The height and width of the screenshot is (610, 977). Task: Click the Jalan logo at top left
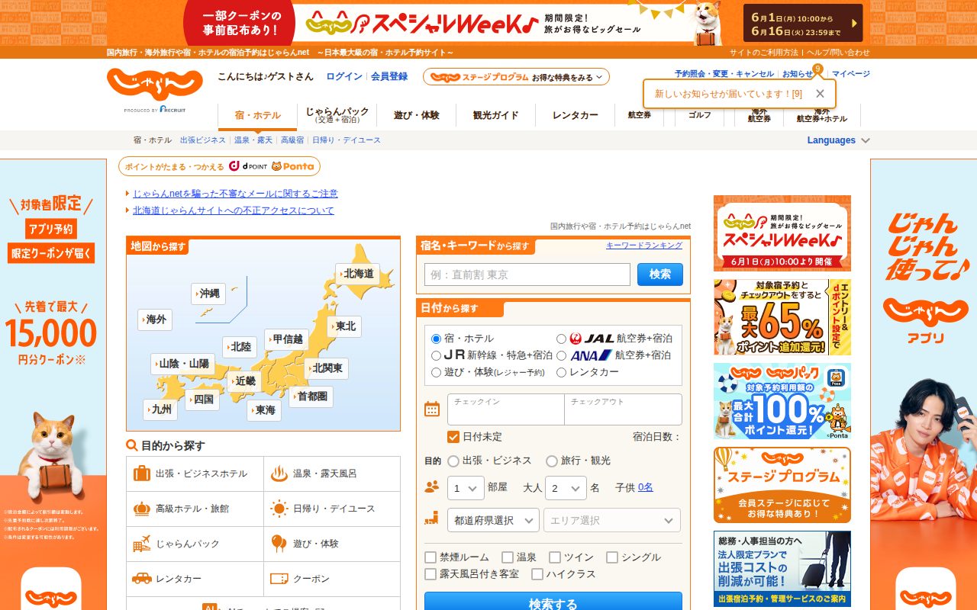point(155,85)
